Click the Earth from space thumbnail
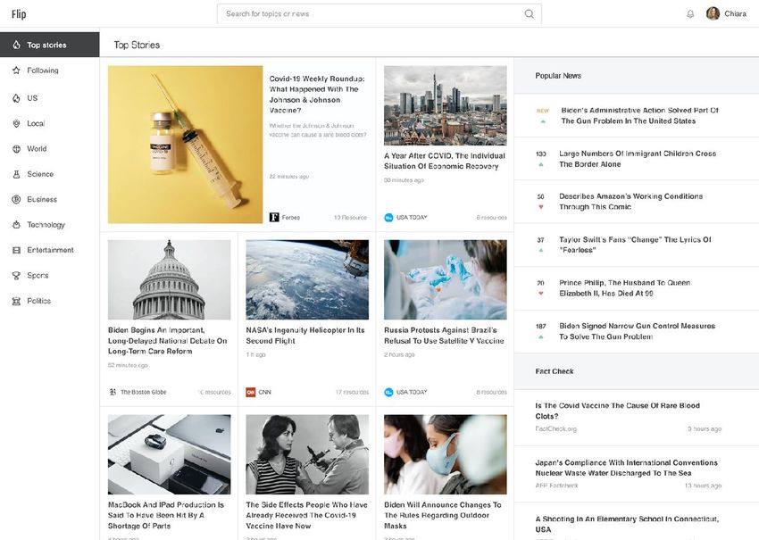 tap(307, 279)
